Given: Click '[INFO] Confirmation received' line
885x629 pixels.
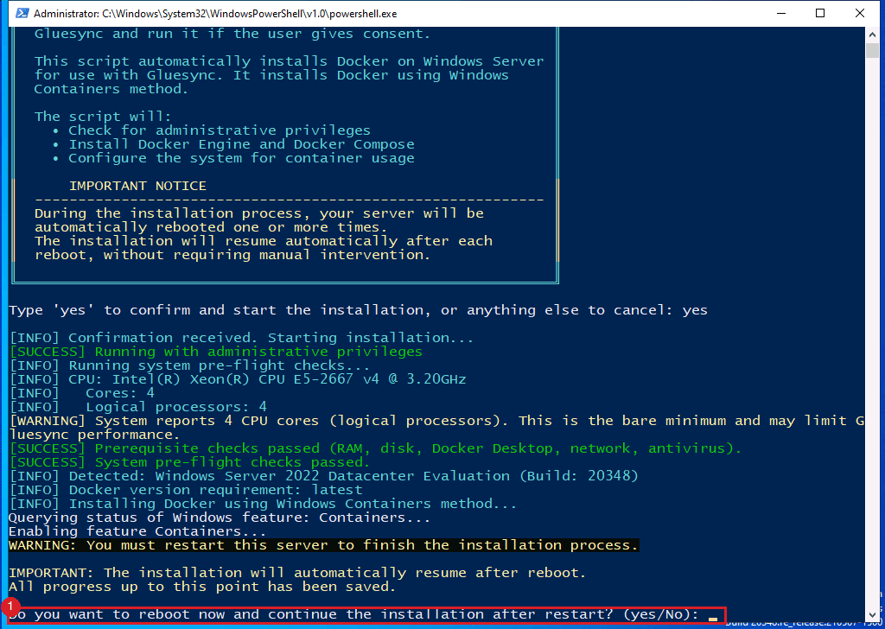Looking at the screenshot, I should (x=242, y=338).
